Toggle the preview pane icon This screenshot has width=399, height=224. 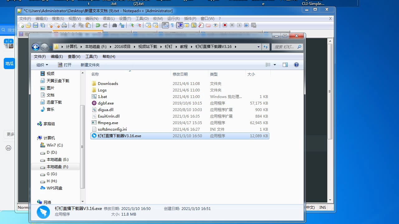285,65
